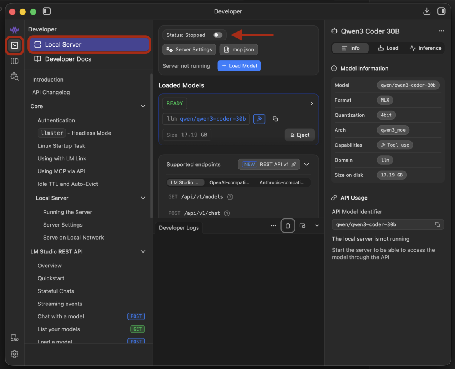Viewport: 455px width, 369px height.
Task: Click the 'Tool use' capability badge
Action: click(x=395, y=145)
